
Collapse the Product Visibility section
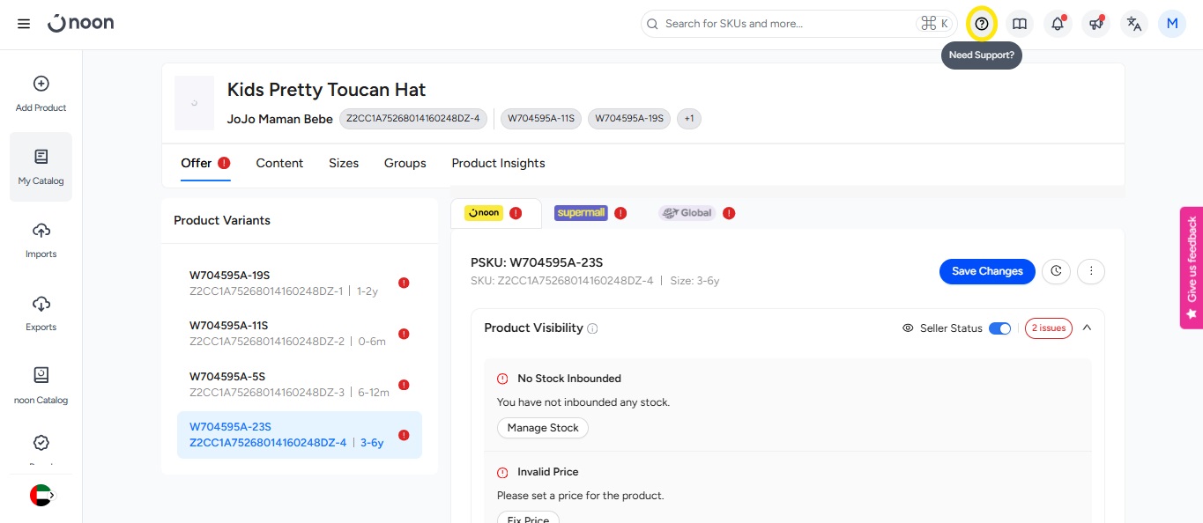click(x=1087, y=328)
